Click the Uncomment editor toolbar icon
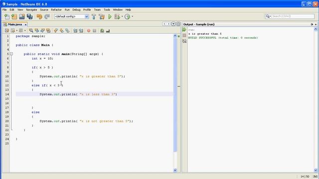Image resolution: width=319 pixels, height=179 pixels. (x=108, y=31)
